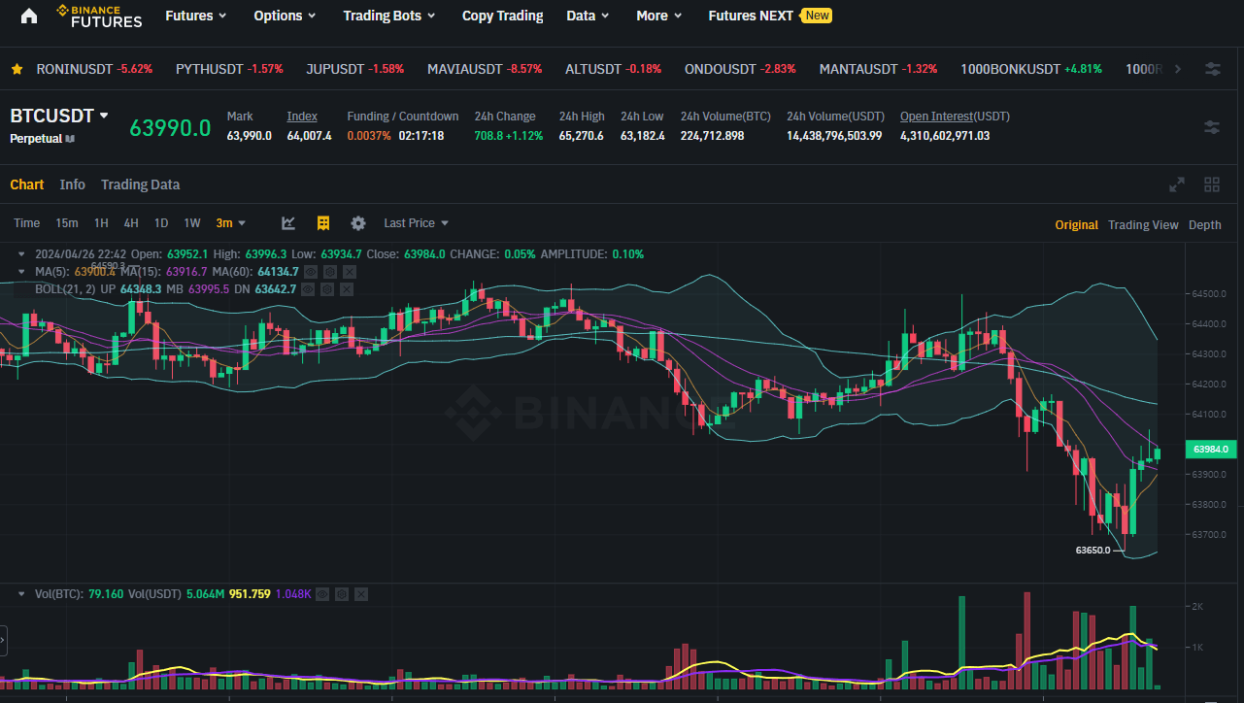
Task: Open the technical indicators chart icon
Action: coord(288,223)
